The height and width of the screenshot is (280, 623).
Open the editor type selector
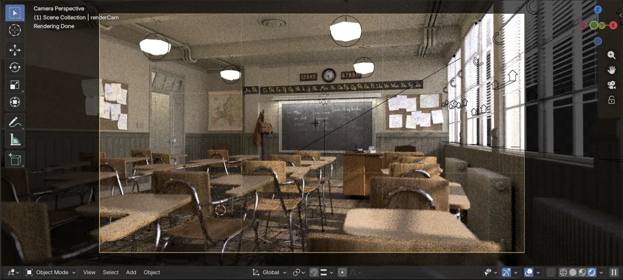click(13, 272)
